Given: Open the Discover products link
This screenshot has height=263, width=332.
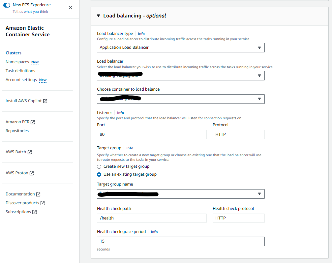Looking at the screenshot, I should click(x=22, y=203).
